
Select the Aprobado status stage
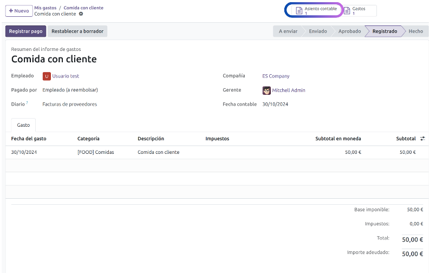349,31
